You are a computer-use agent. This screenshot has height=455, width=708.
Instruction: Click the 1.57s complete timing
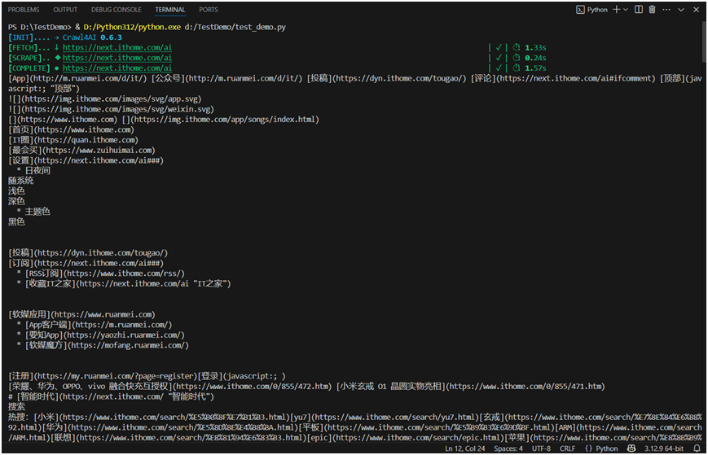(x=535, y=68)
